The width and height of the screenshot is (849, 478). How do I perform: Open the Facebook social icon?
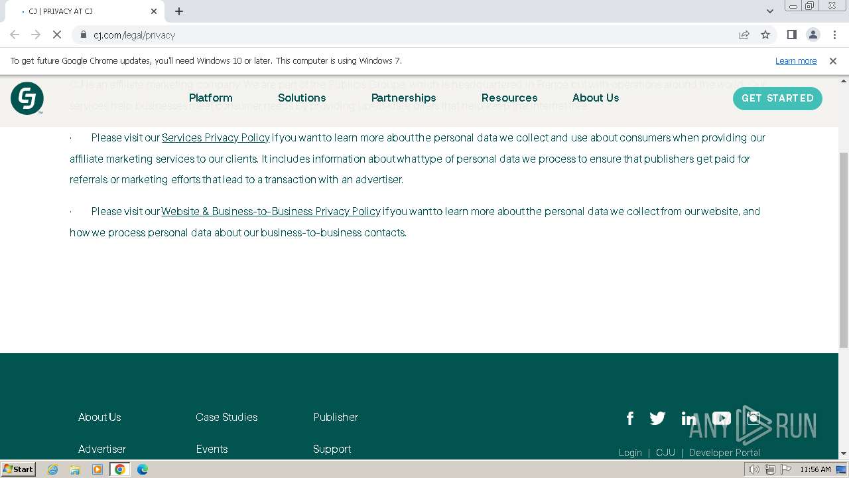[630, 418]
